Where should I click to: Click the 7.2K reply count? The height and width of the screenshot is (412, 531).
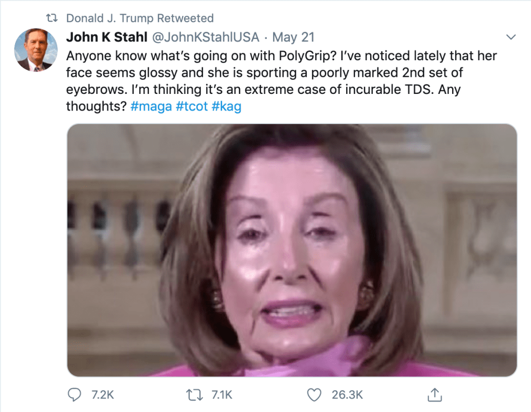102,395
